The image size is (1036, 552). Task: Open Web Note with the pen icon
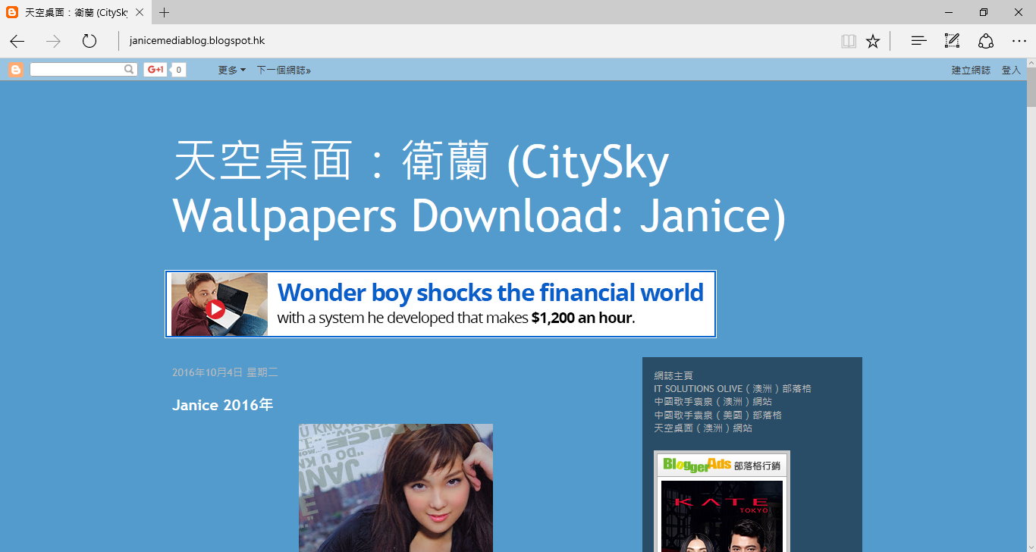click(x=951, y=41)
